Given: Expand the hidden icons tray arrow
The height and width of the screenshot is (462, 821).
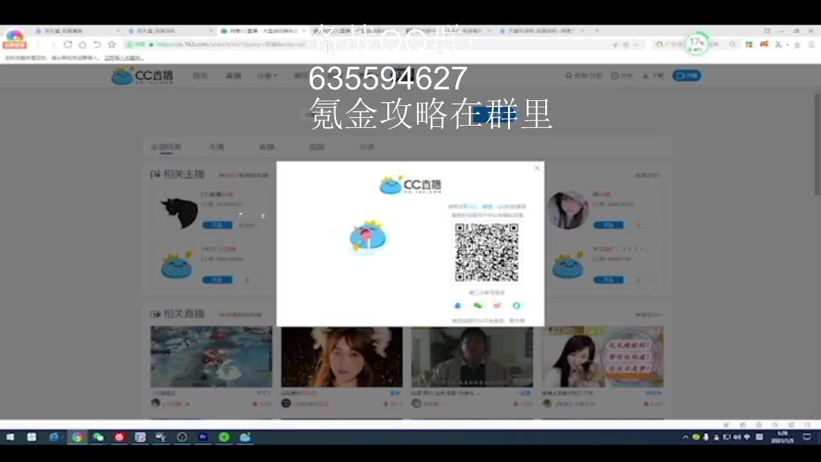Looking at the screenshot, I should tap(686, 437).
